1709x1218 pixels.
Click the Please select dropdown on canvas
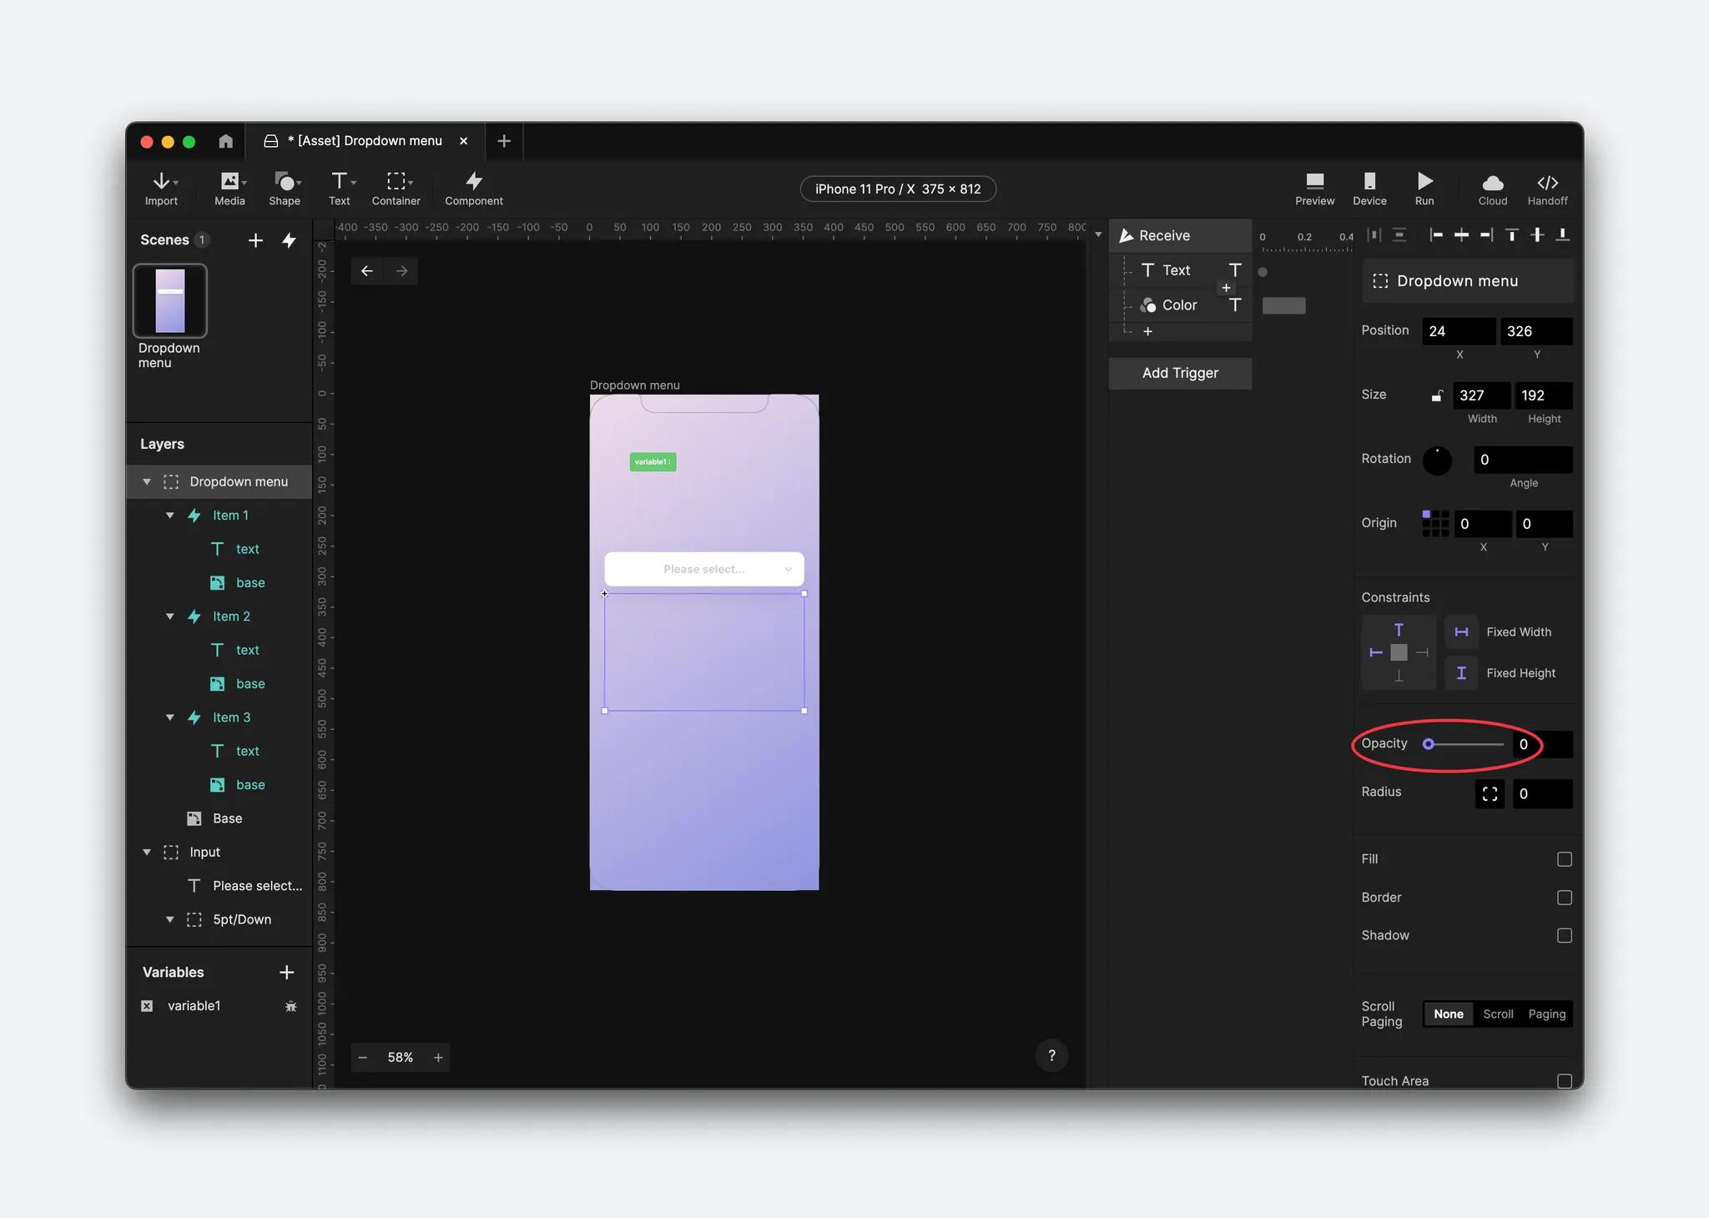pos(704,569)
